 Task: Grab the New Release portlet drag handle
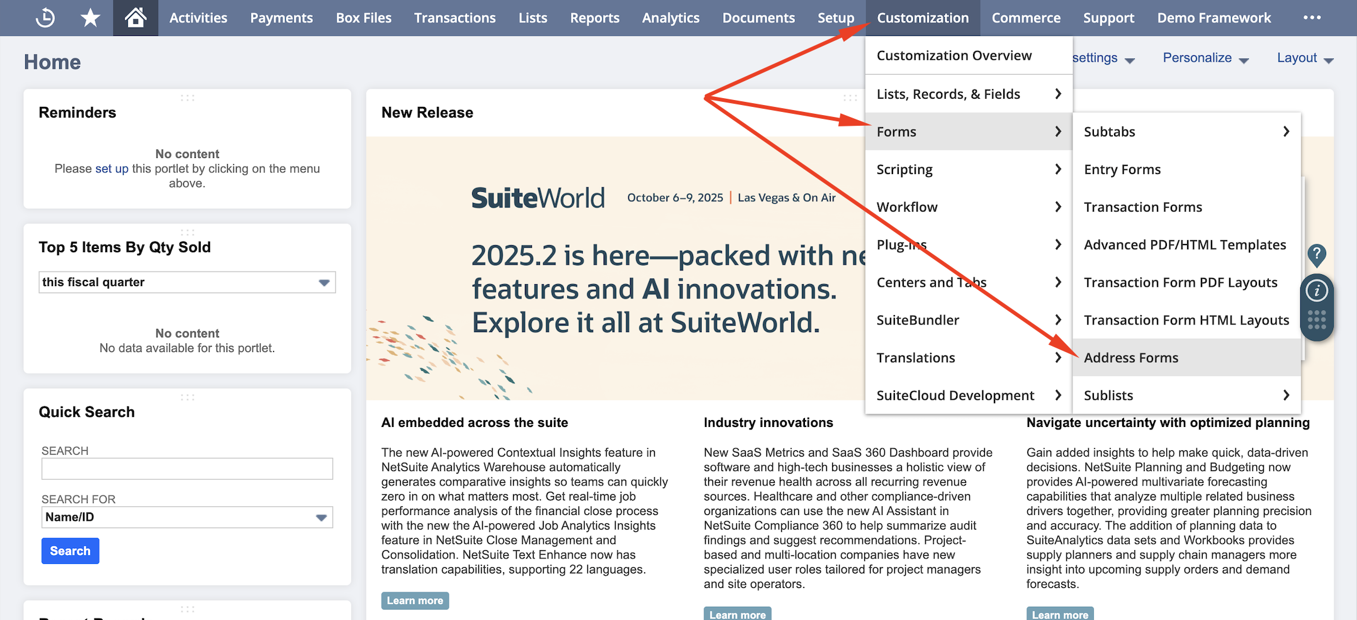[850, 98]
